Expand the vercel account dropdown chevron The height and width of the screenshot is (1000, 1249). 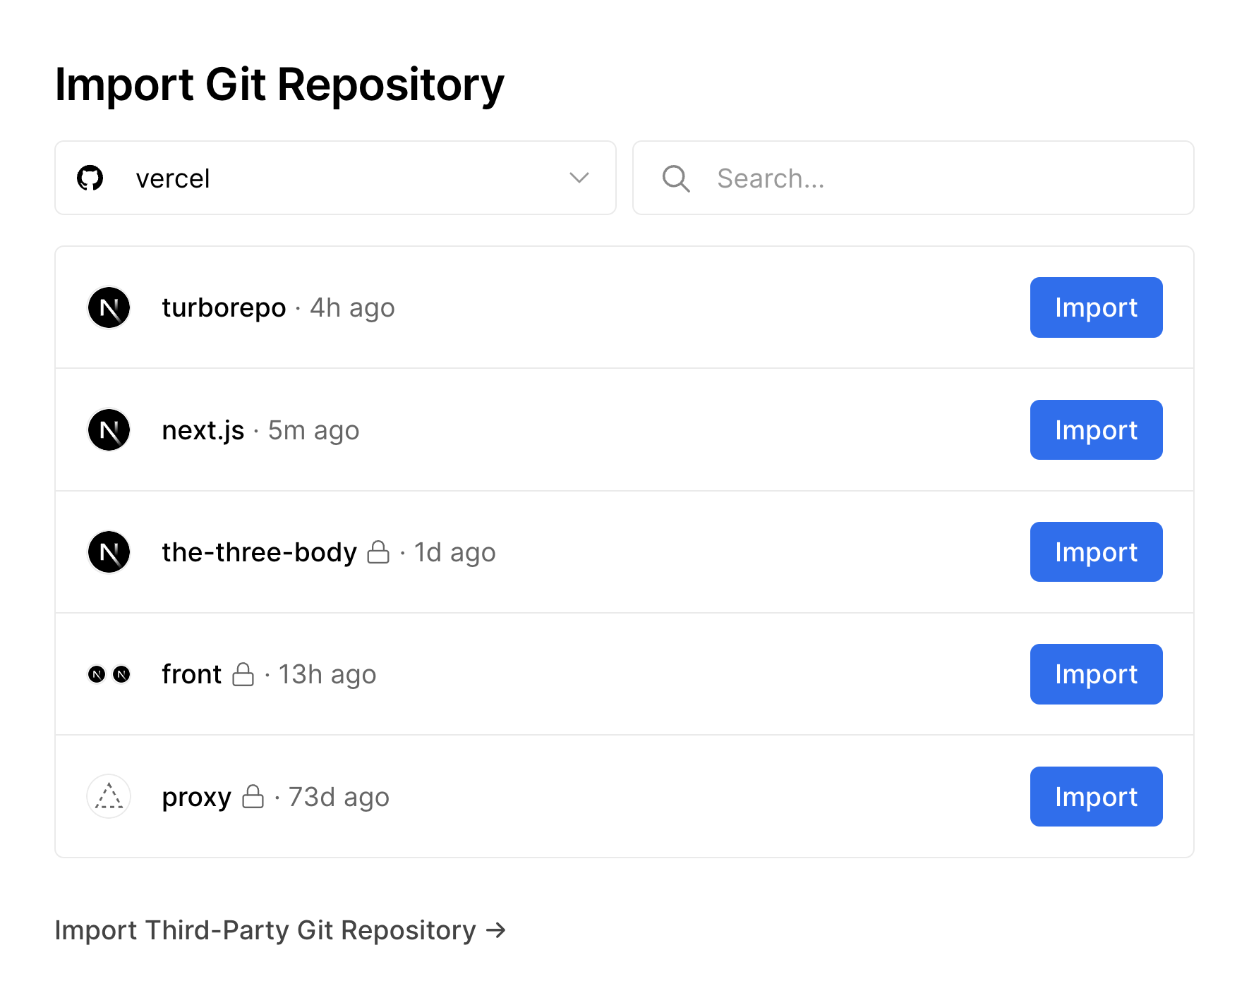(x=579, y=178)
